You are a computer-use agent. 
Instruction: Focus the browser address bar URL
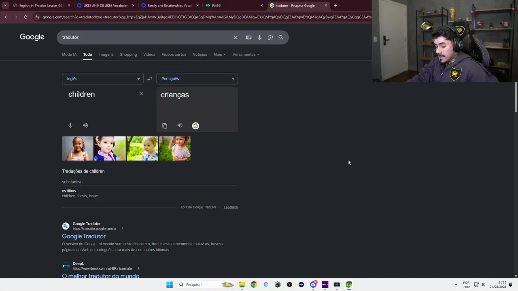pos(206,17)
